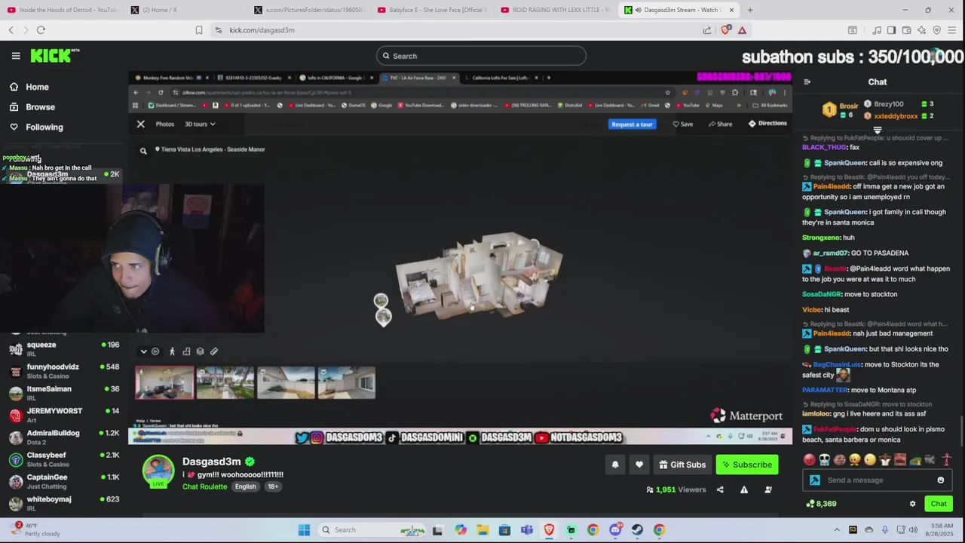
Task: Open Photos tab in Zillow viewer
Action: 164,124
